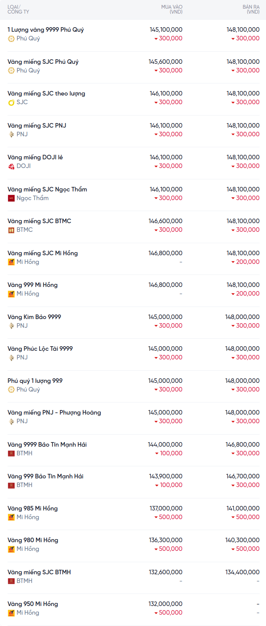266x626 pixels.
Task: Click Mi Hồng logo under Vàng 999 Mi Hồng
Action: pyautogui.click(x=11, y=294)
